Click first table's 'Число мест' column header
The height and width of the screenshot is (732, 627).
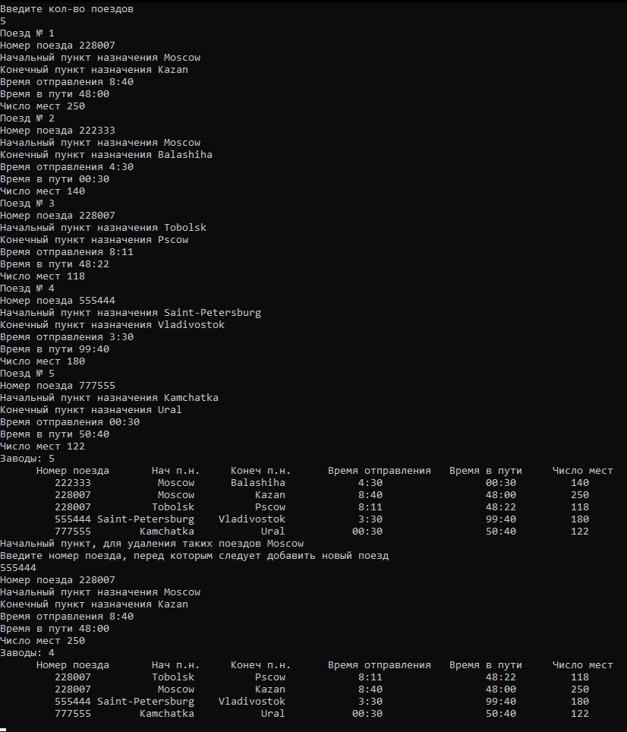tap(582, 471)
